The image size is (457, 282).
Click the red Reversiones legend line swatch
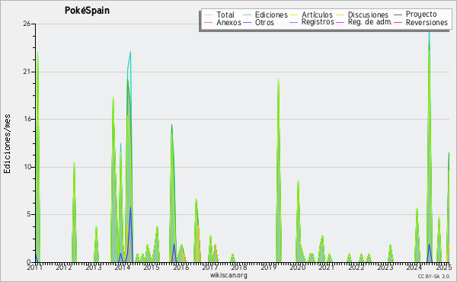point(398,22)
